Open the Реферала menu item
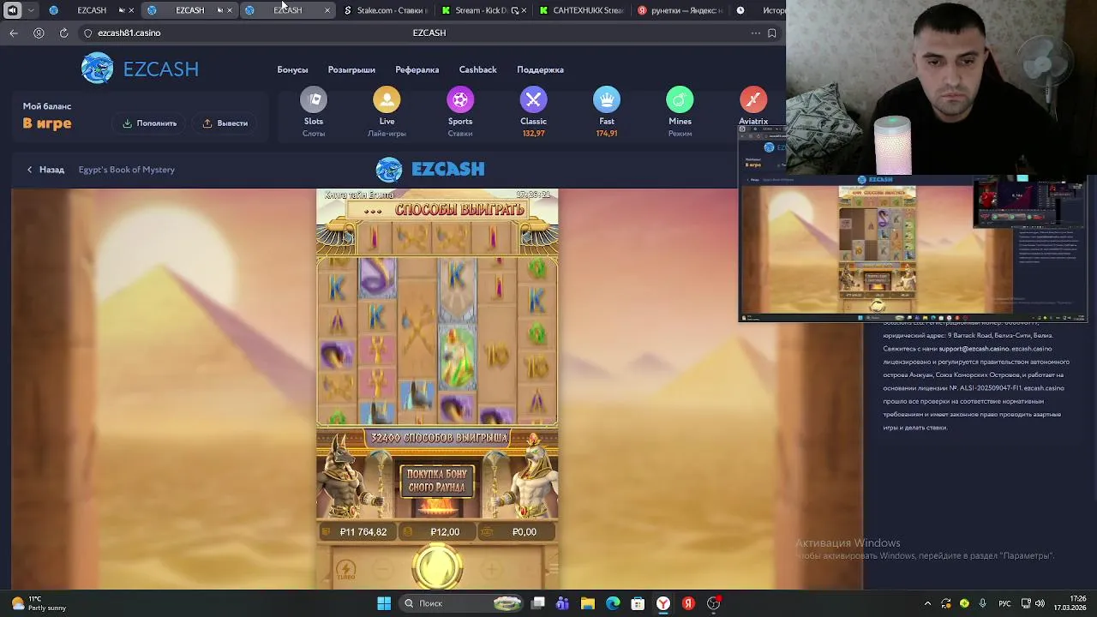This screenshot has height=617, width=1097. (417, 69)
